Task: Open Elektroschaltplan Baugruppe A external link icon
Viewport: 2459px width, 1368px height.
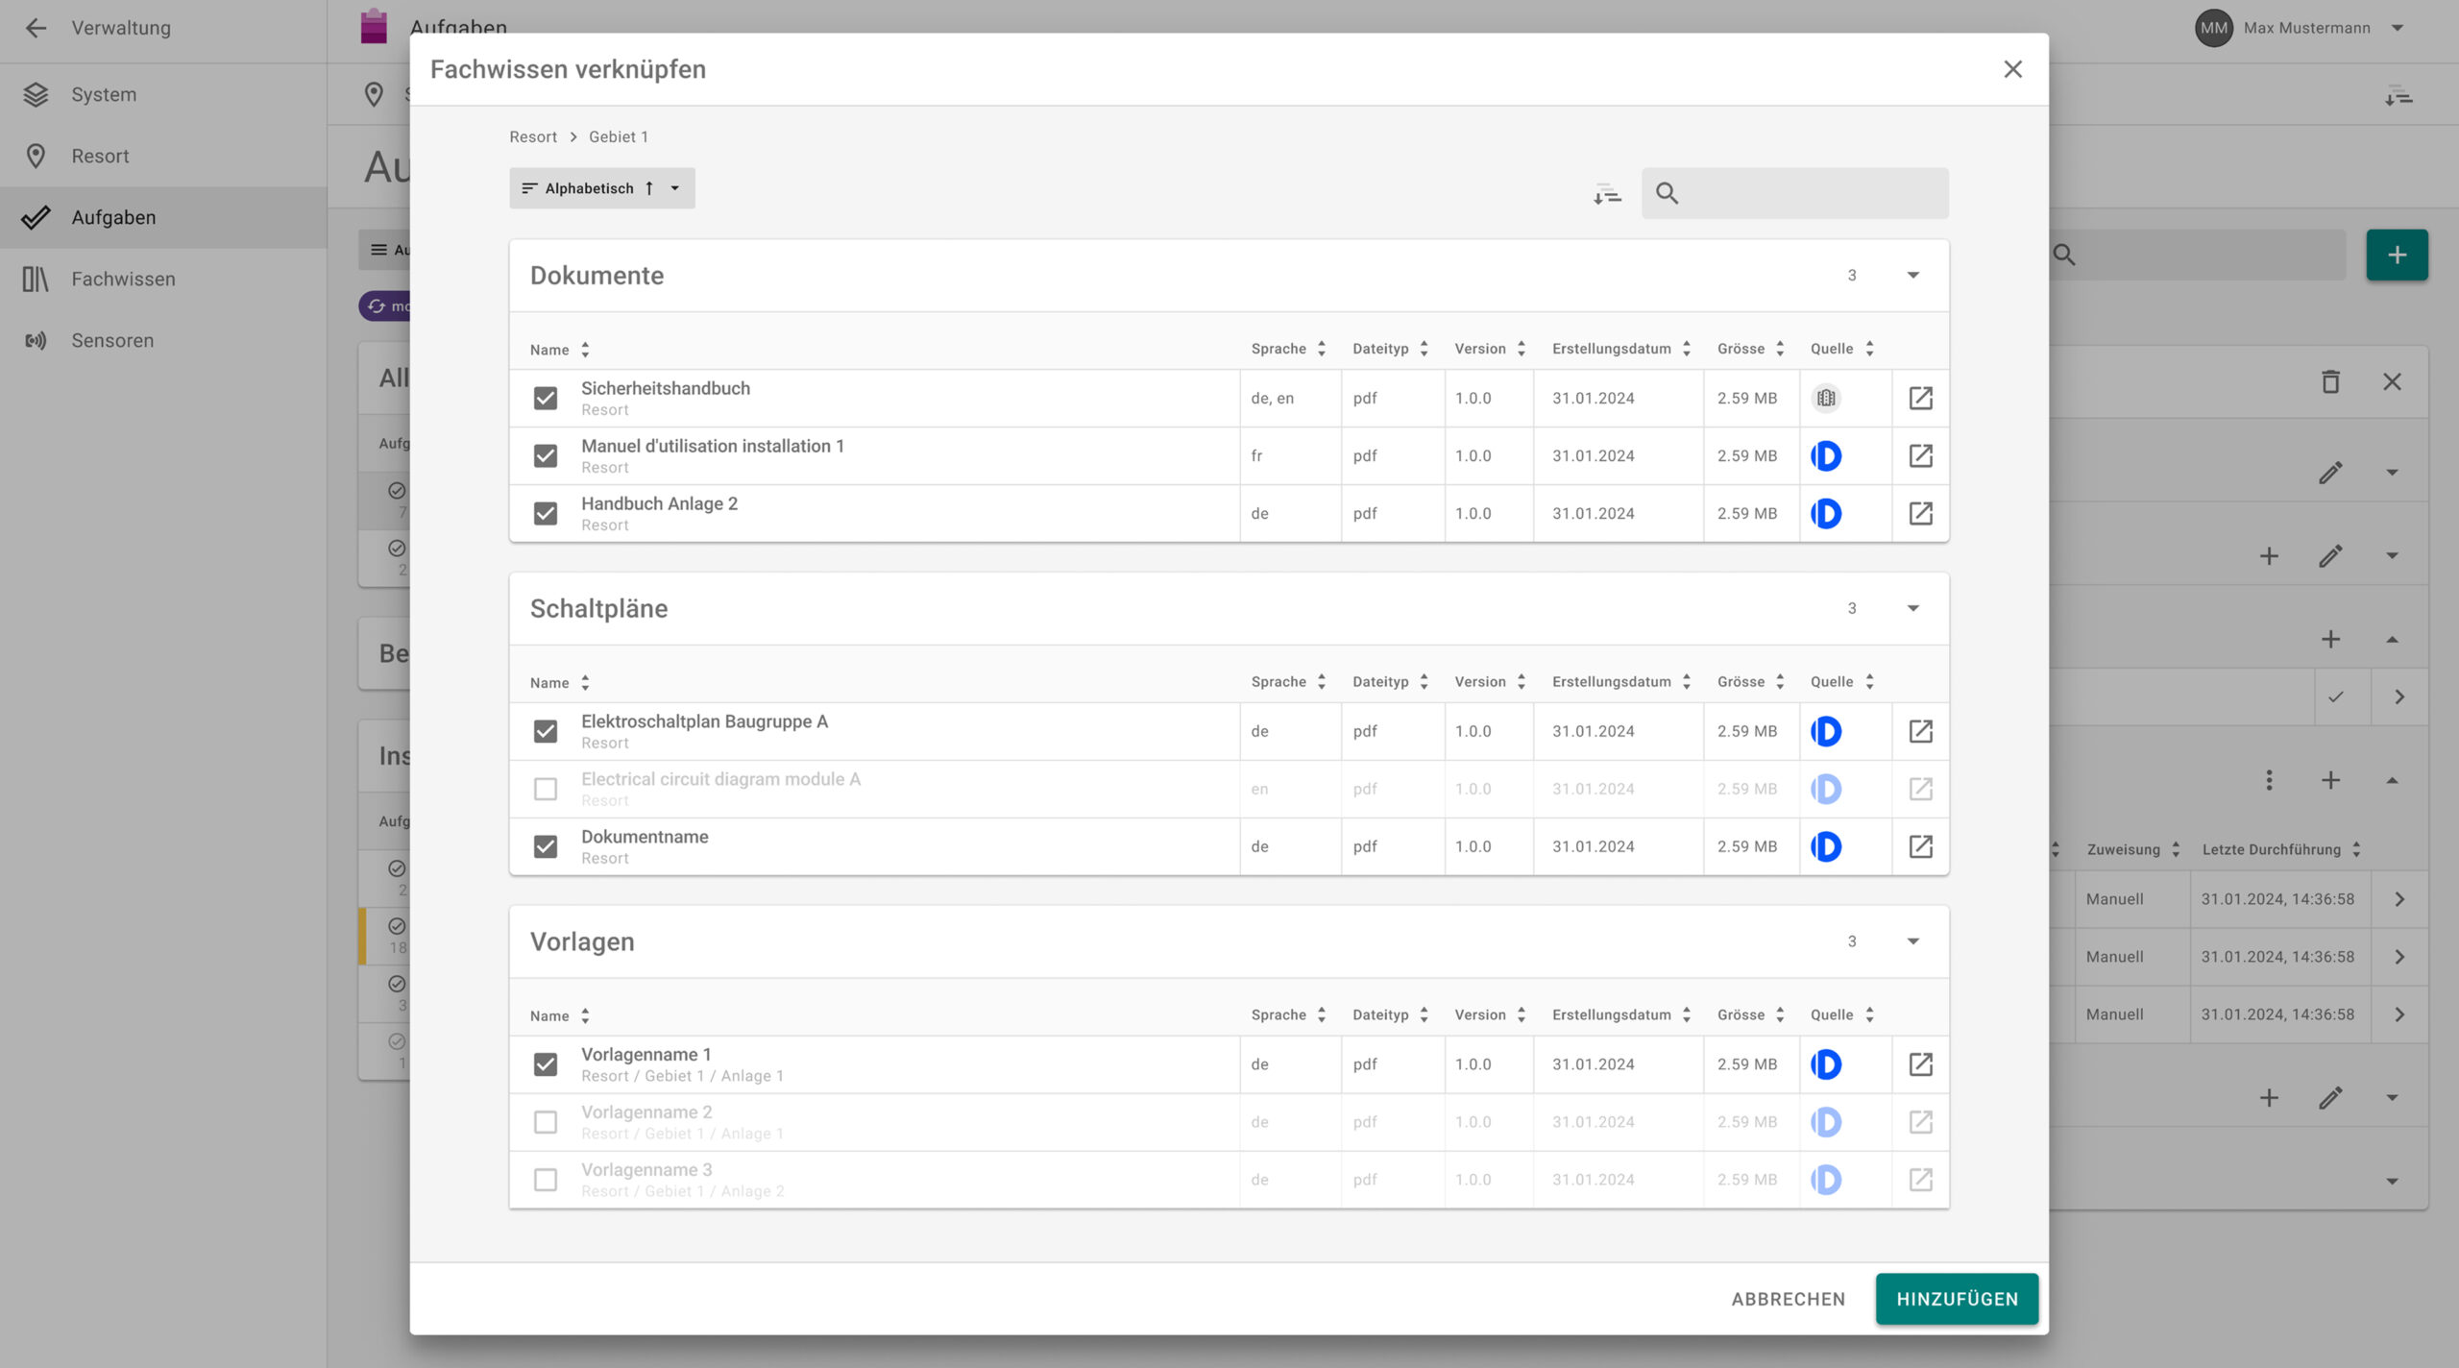Action: [1920, 731]
